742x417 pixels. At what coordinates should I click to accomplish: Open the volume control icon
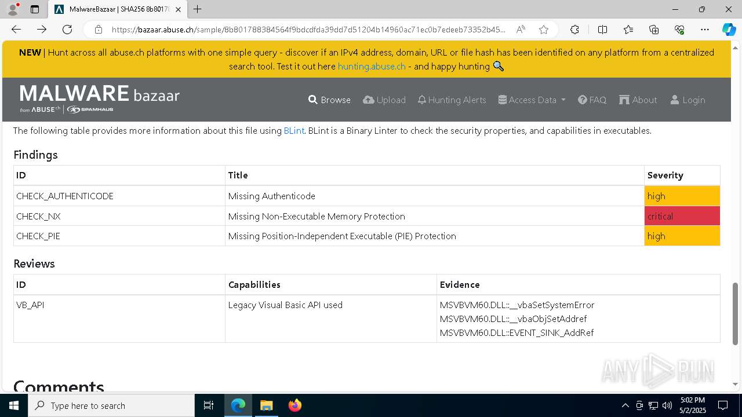pos(667,405)
